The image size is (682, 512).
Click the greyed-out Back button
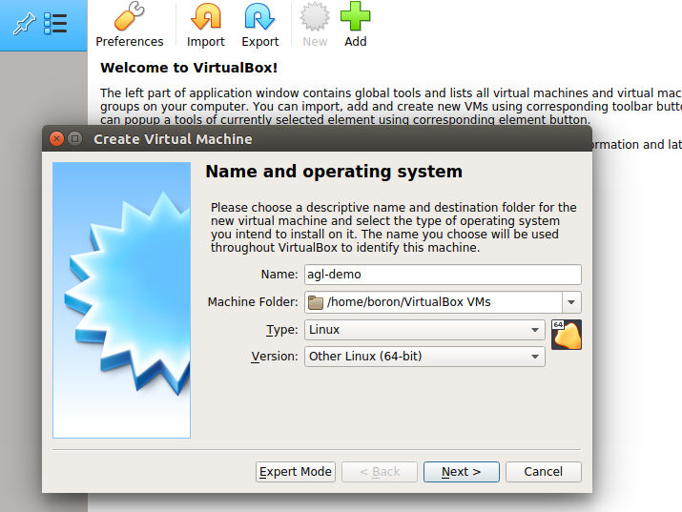pos(380,472)
